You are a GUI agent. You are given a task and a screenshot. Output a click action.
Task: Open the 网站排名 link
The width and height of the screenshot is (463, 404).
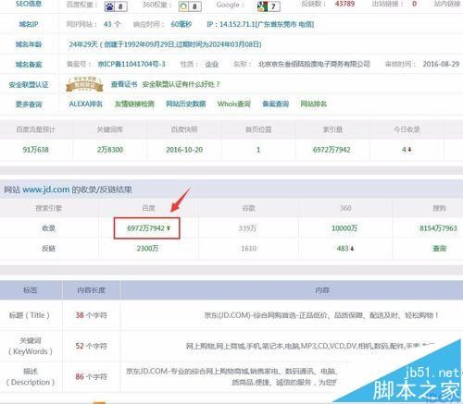314,104
